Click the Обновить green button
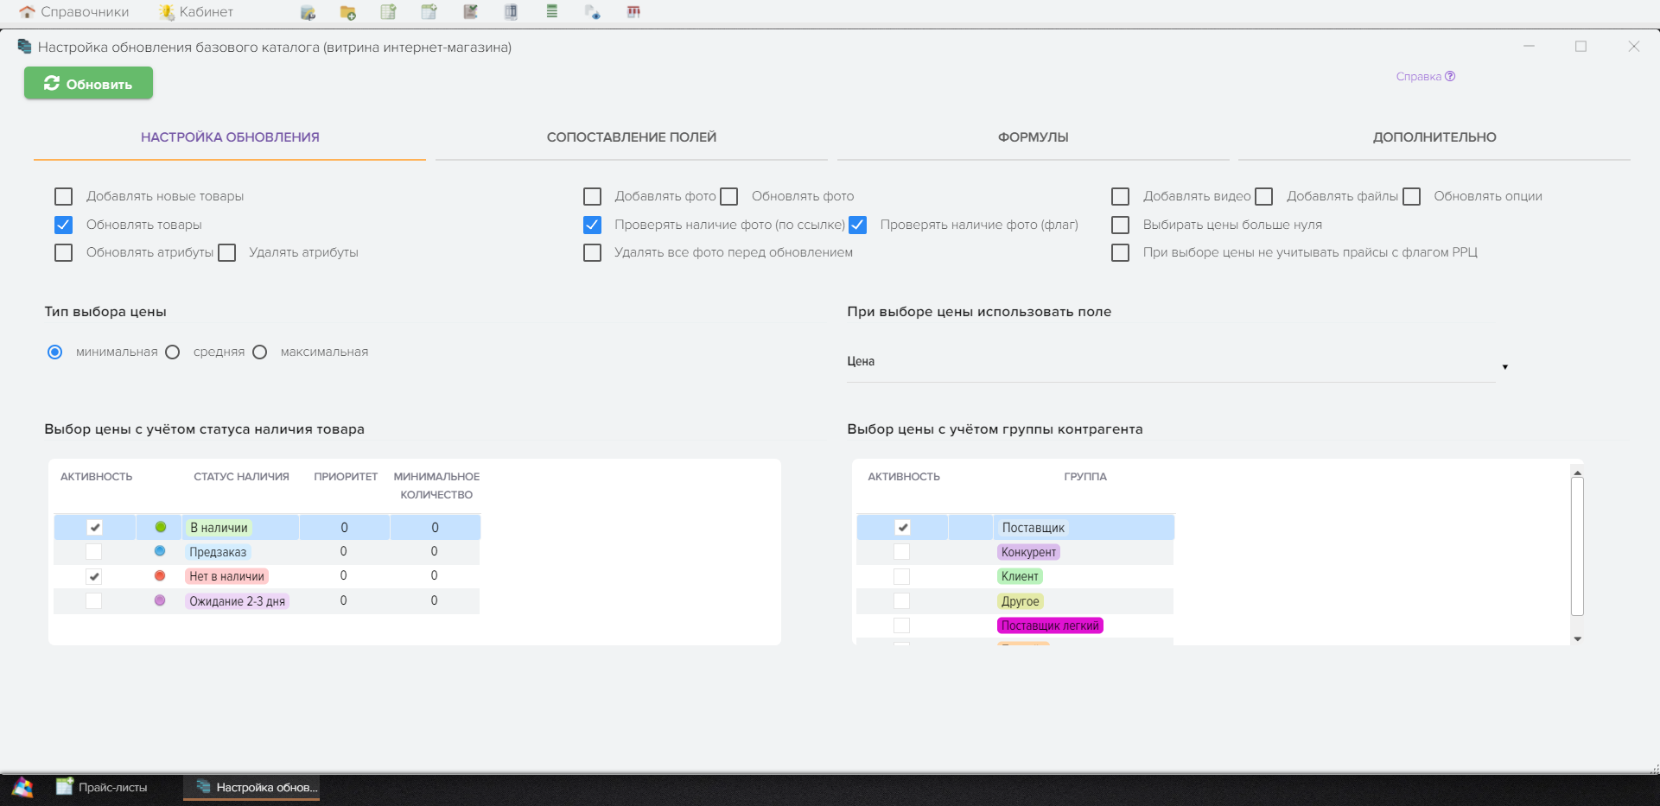Viewport: 1660px width, 806px height. (x=88, y=83)
